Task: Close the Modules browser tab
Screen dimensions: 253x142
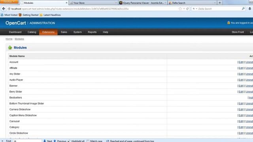Action: pyautogui.click(x=66, y=3)
